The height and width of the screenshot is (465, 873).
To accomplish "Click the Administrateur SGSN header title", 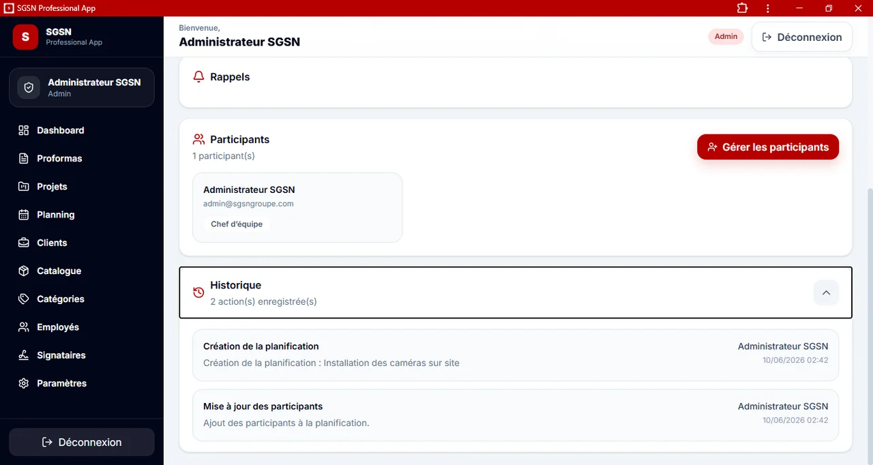I will [x=239, y=42].
